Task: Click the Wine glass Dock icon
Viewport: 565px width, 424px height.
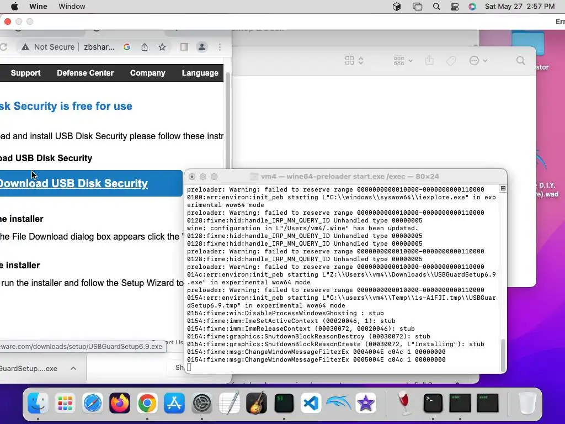Action: [404, 402]
